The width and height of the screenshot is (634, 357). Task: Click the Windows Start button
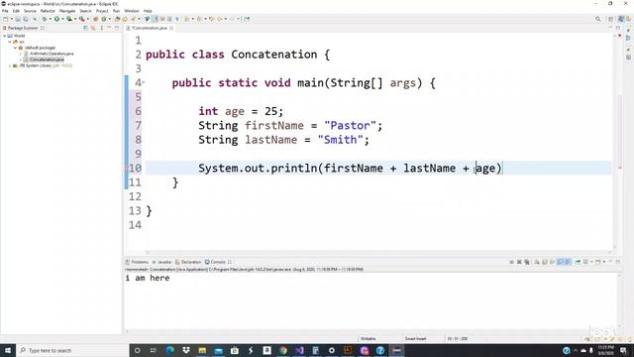[8, 350]
